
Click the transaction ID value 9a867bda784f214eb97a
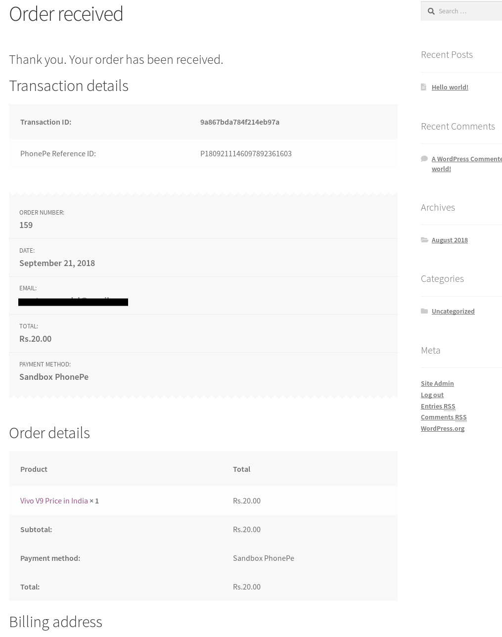click(x=239, y=122)
